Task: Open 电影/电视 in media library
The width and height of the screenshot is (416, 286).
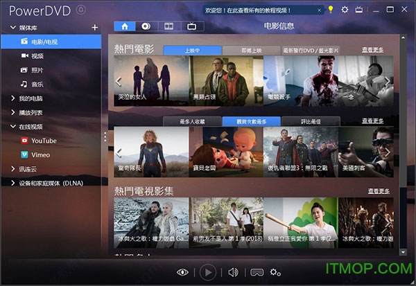Action: pyautogui.click(x=51, y=42)
